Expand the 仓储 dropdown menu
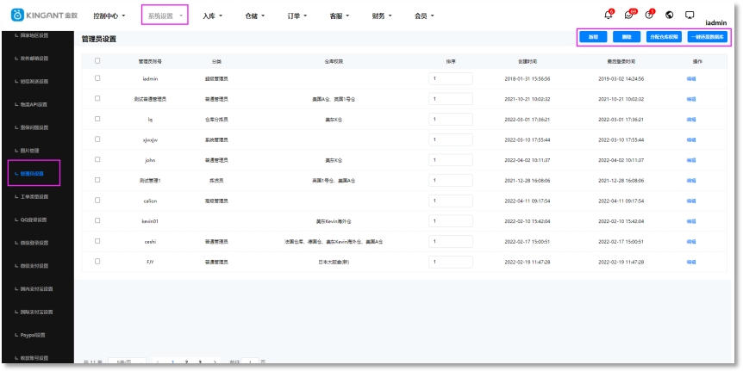743x371 pixels. 255,15
